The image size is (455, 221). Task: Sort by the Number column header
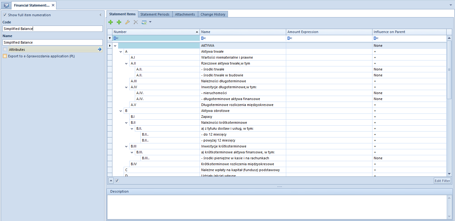(x=156, y=32)
